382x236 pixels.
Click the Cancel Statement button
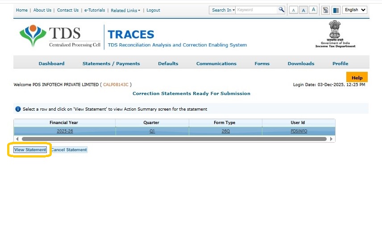(69, 150)
